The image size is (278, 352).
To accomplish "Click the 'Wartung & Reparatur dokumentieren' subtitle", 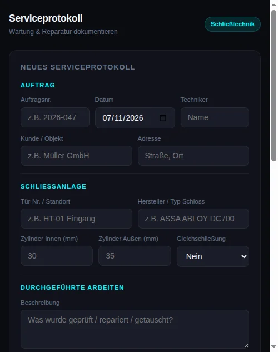I will pos(63,32).
